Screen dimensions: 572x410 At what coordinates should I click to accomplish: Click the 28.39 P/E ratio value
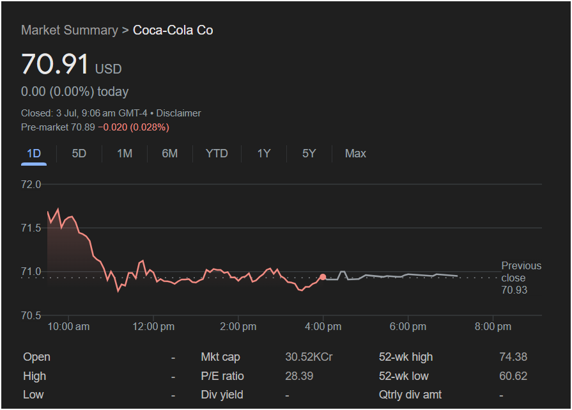[x=299, y=376]
